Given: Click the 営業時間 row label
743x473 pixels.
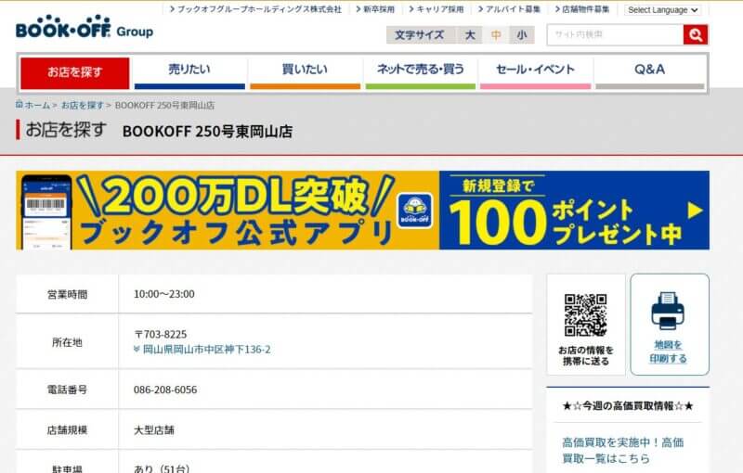Looking at the screenshot, I should (67, 294).
